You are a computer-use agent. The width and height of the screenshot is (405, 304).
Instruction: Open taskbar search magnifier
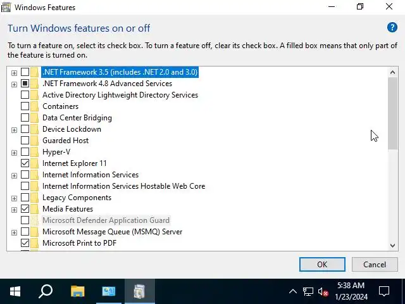point(46,291)
